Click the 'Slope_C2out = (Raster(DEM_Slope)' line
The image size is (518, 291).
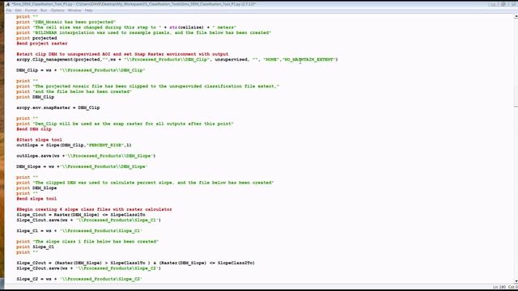135,263
